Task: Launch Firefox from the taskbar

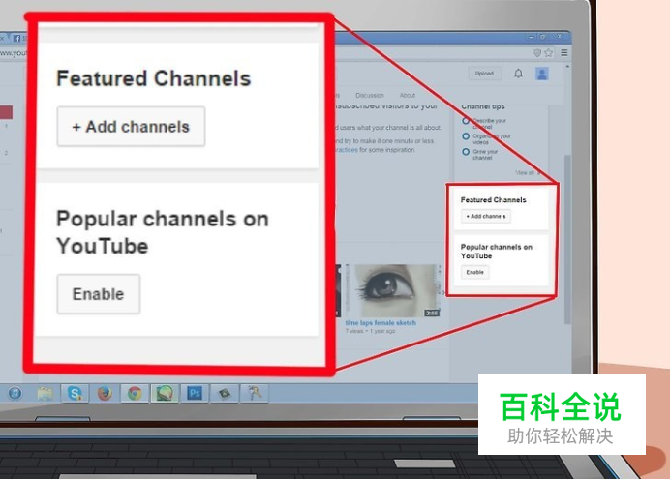Action: (105, 393)
